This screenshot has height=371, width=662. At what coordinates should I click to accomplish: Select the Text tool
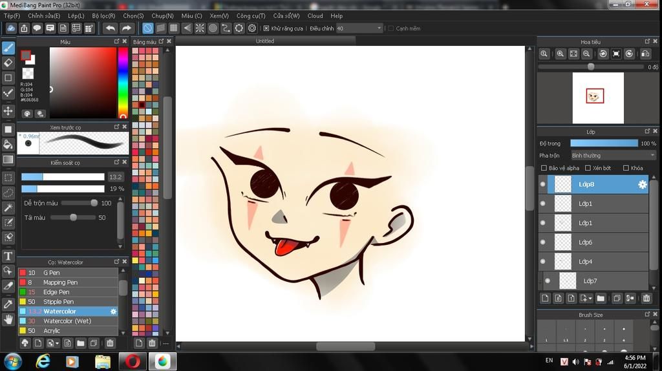tap(8, 256)
